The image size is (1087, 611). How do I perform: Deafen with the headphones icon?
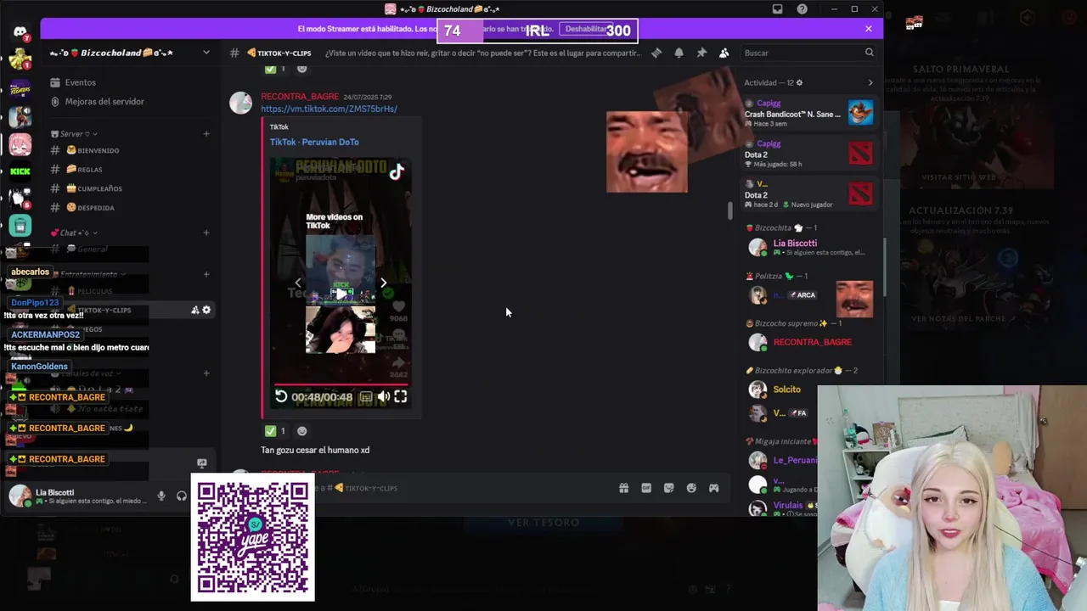point(182,496)
